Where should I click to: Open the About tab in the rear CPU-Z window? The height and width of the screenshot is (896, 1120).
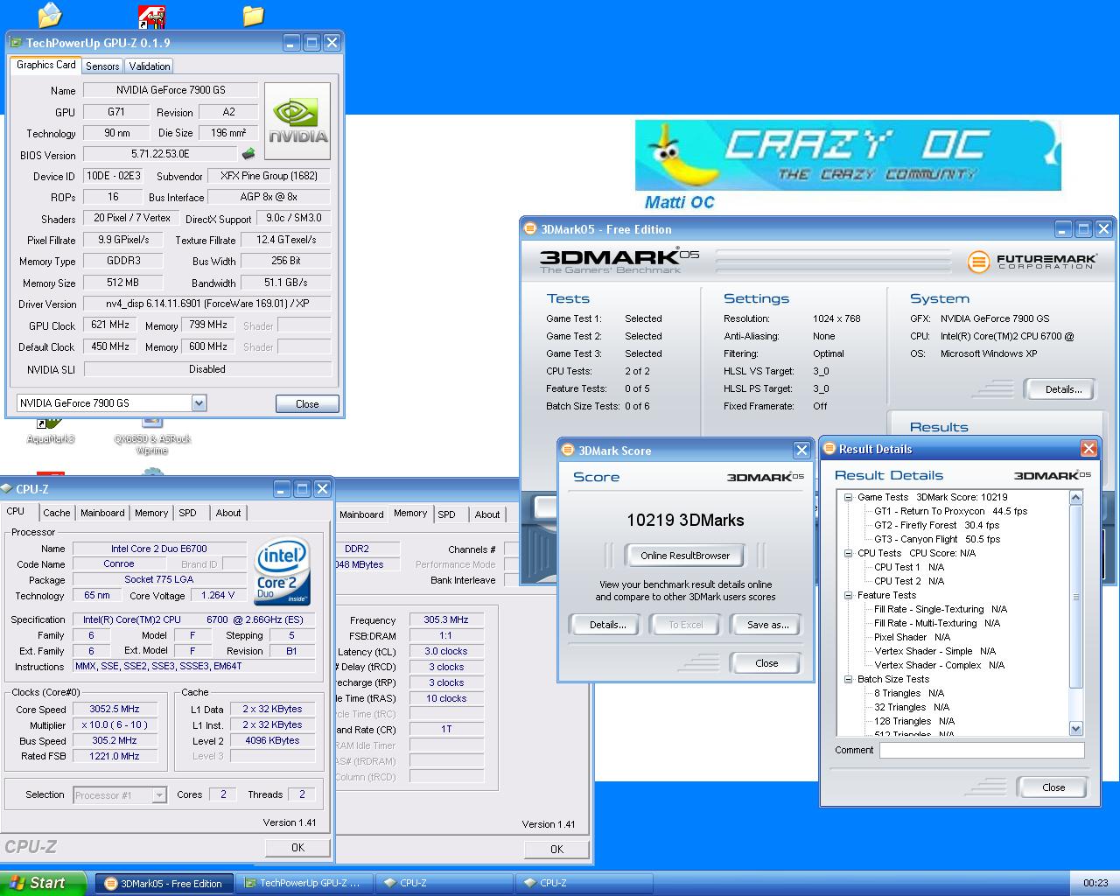(x=487, y=514)
